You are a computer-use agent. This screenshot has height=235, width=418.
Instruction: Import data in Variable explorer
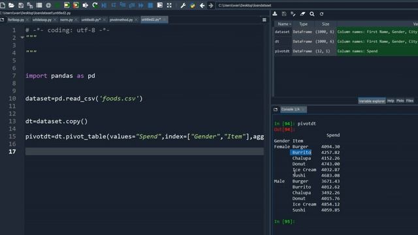275,14
